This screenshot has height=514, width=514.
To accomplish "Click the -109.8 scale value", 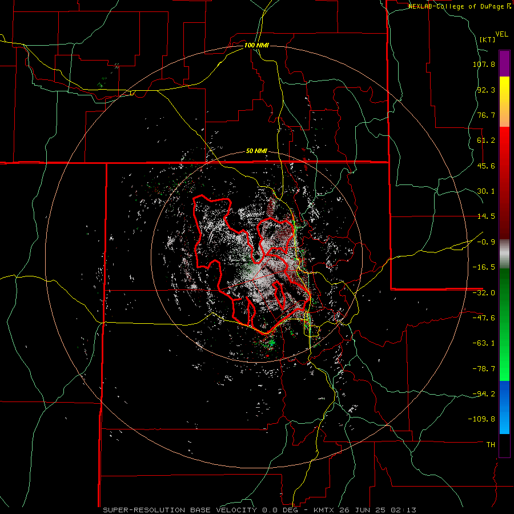I will pos(481,419).
